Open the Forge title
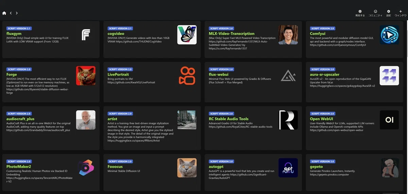 click(x=12, y=74)
